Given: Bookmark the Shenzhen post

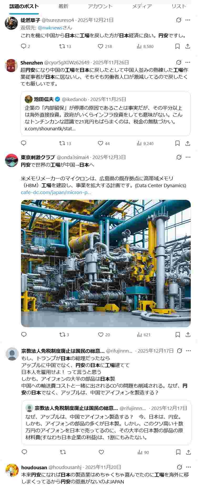Looking at the screenshot, I should [x=178, y=143].
